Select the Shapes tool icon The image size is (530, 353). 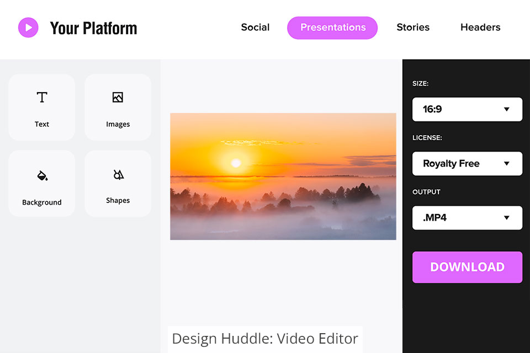click(x=118, y=175)
